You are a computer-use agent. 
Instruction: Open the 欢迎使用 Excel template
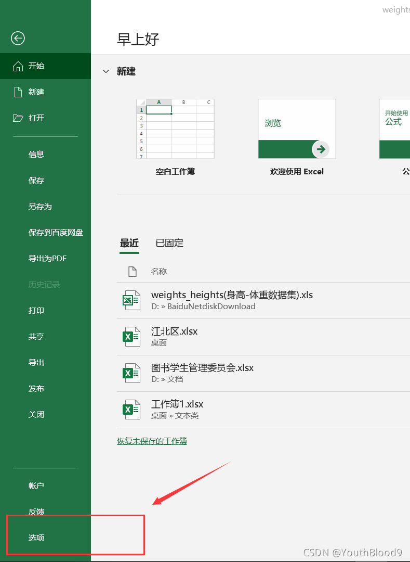click(x=297, y=129)
